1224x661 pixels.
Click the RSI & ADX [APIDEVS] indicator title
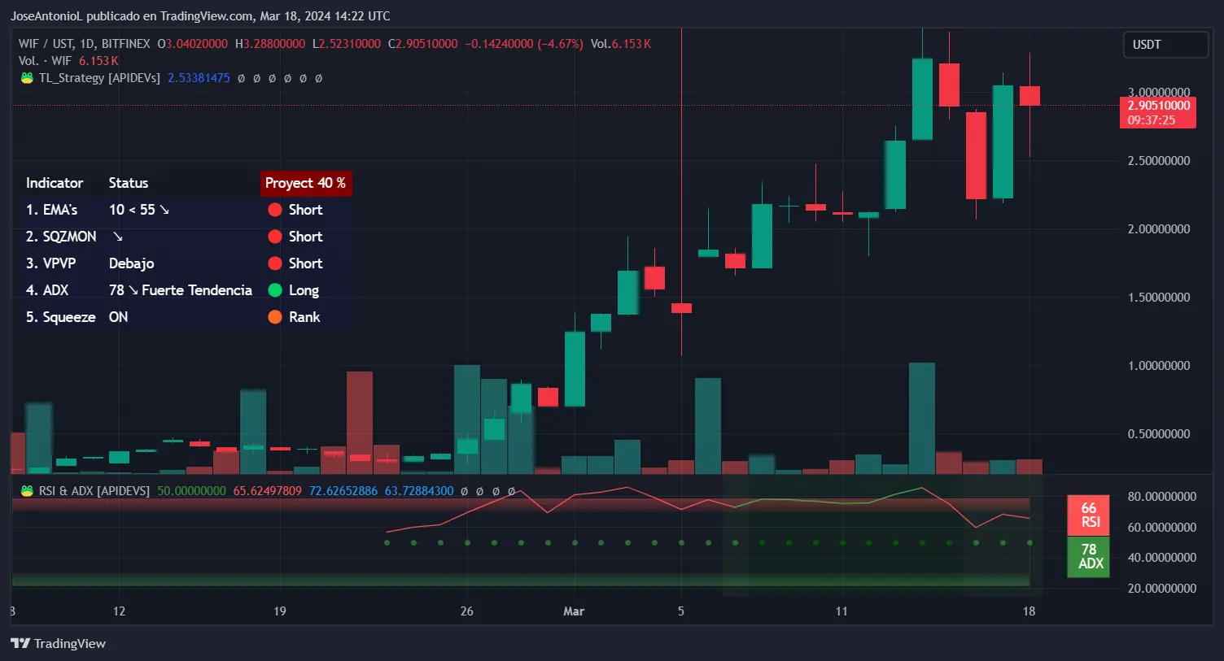tap(94, 491)
